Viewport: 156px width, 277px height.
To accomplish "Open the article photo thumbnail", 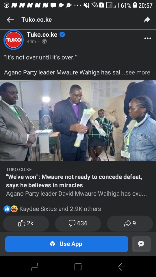I will point(78,120).
